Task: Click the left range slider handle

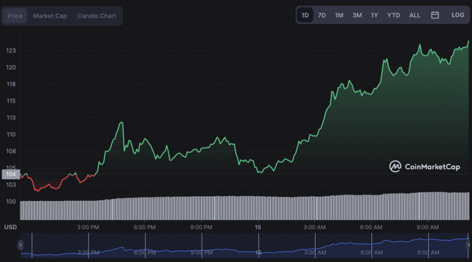Action: point(21,245)
